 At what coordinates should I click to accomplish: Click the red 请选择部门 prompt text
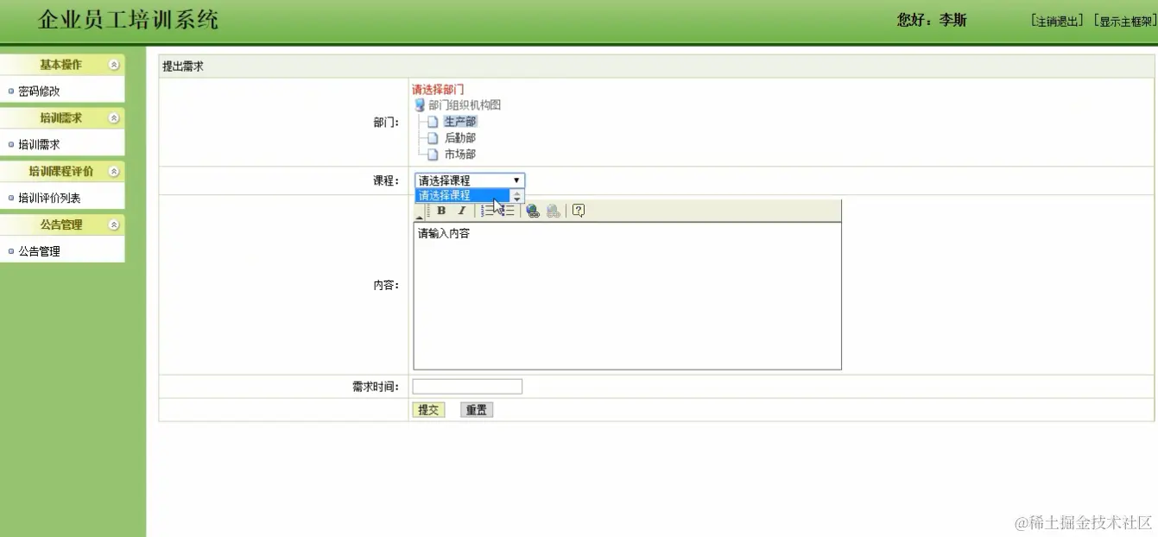click(438, 90)
